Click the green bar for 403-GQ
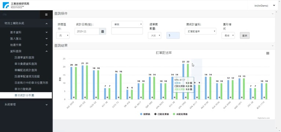Viewport: 281px width, 132px height. (x=87, y=82)
